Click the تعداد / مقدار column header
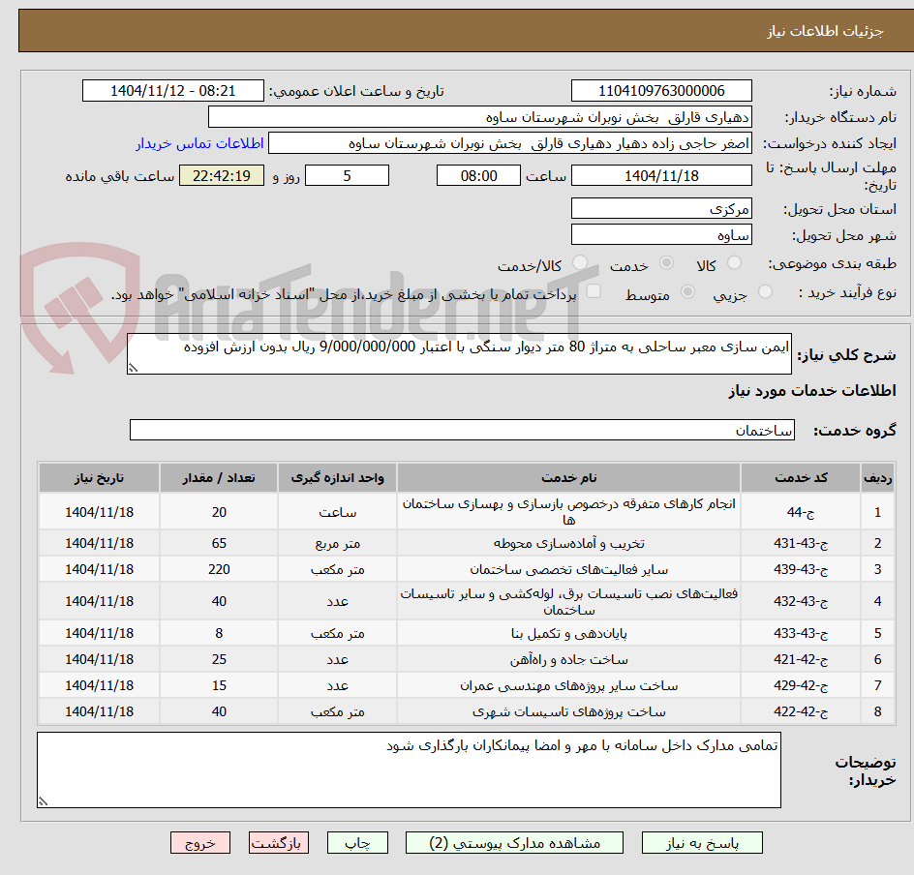Viewport: 914px width, 875px height. point(219,478)
